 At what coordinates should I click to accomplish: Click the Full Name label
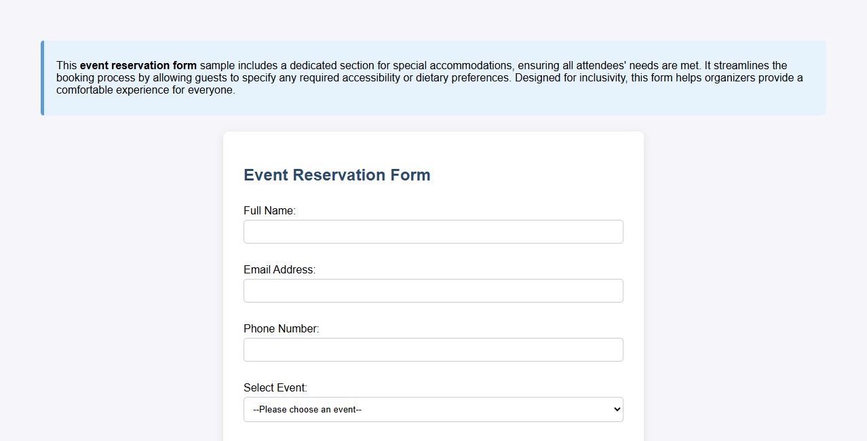[x=269, y=210]
